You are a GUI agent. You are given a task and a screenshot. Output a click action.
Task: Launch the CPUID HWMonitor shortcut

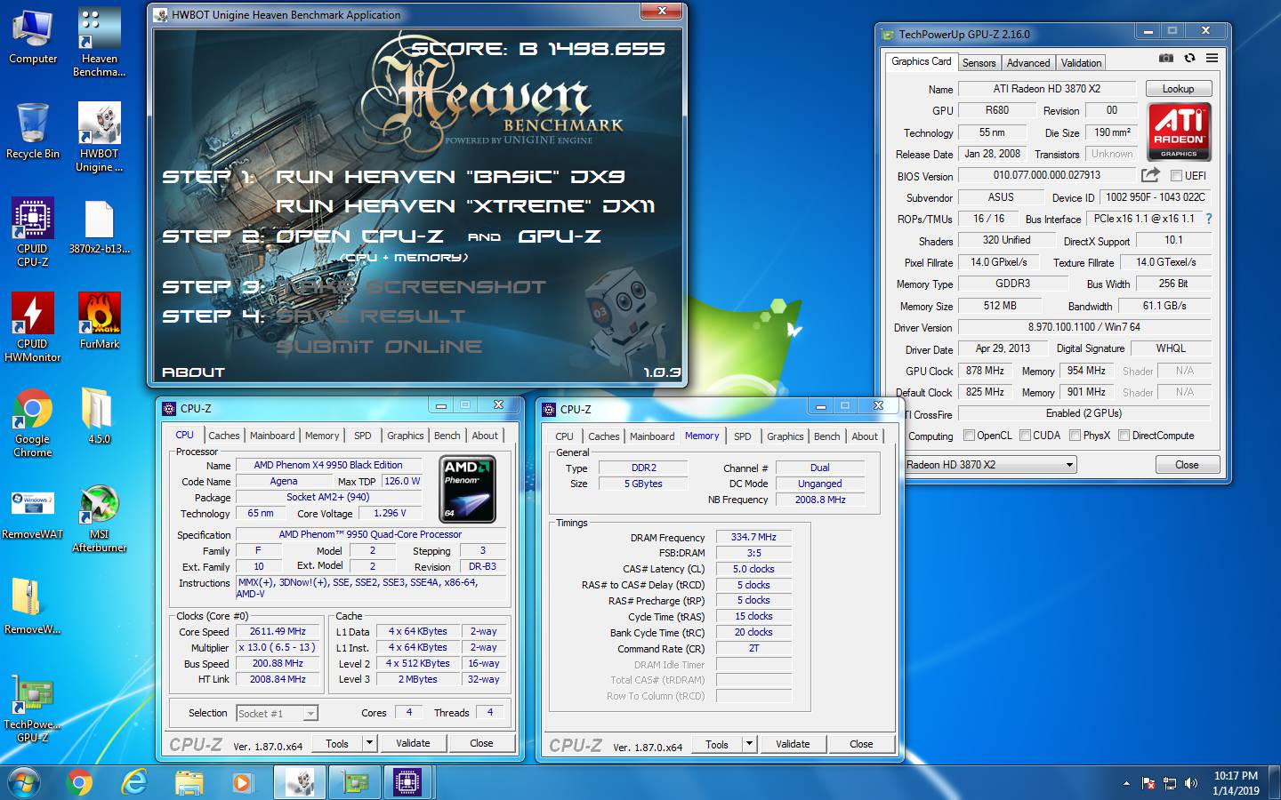click(33, 327)
